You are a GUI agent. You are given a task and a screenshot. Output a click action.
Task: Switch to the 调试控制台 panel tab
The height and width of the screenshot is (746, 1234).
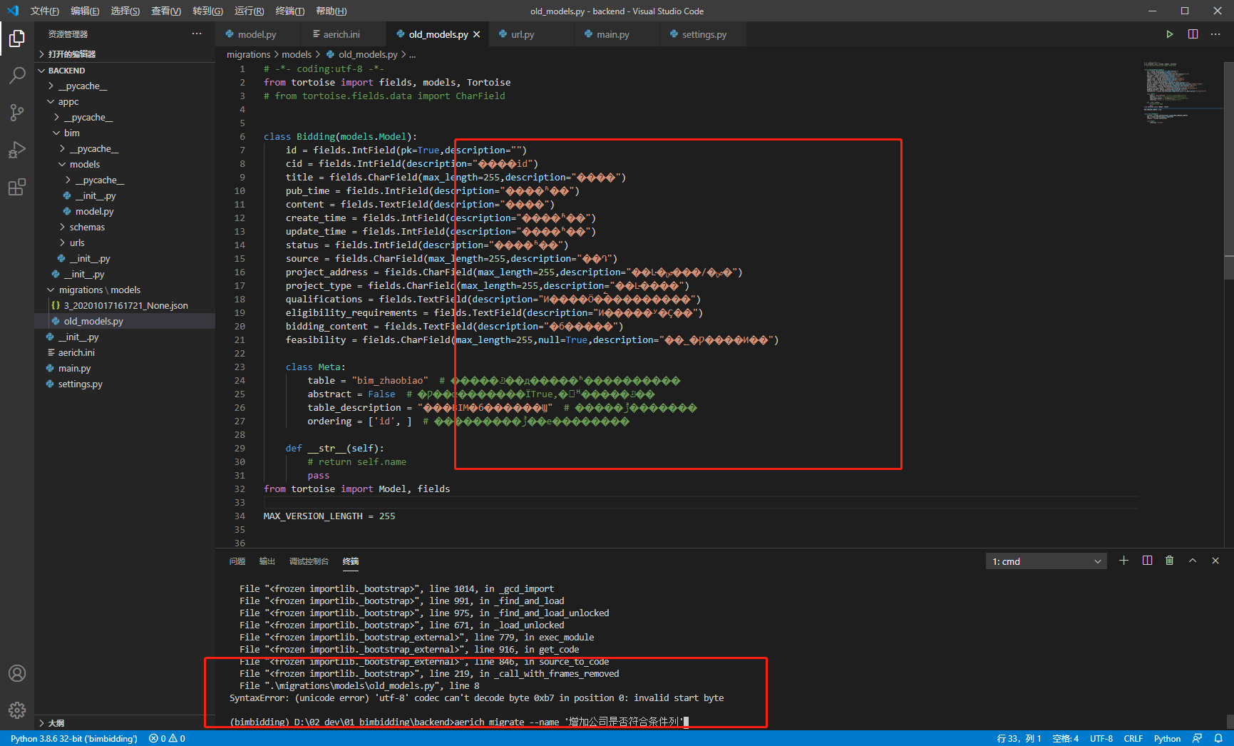[309, 561]
